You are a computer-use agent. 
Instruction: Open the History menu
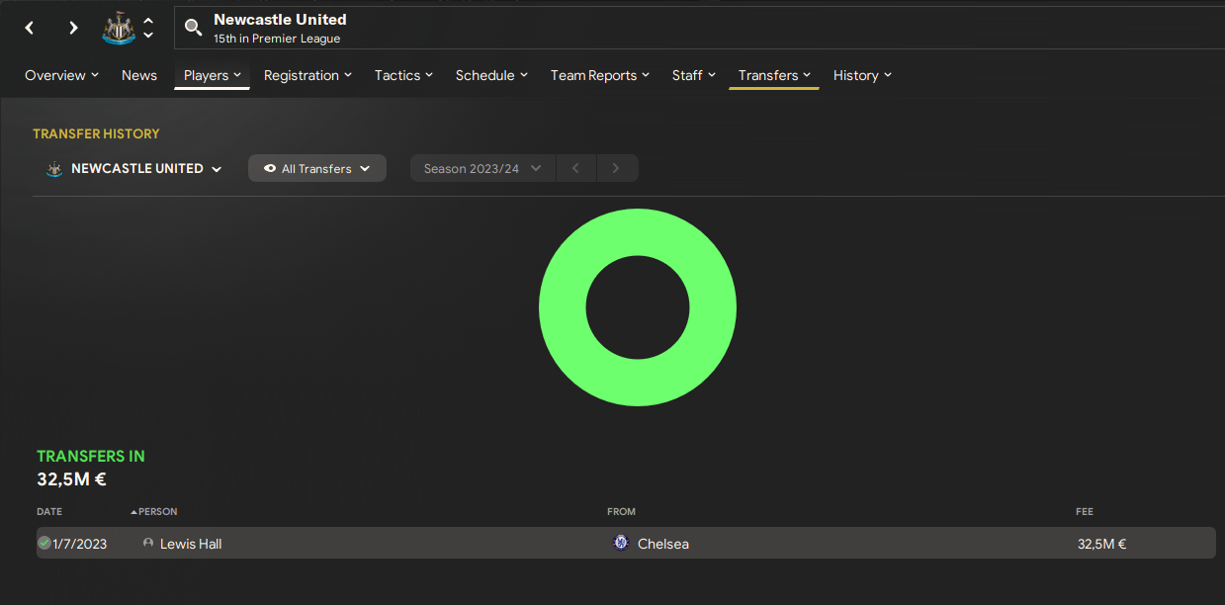pos(862,75)
